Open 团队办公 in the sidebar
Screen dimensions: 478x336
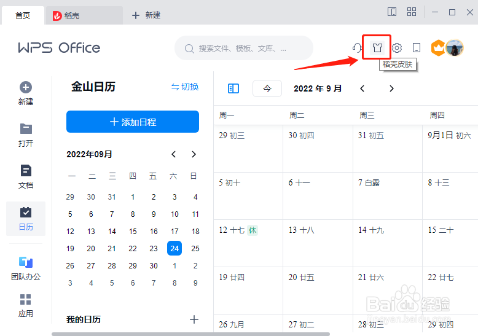point(26,268)
